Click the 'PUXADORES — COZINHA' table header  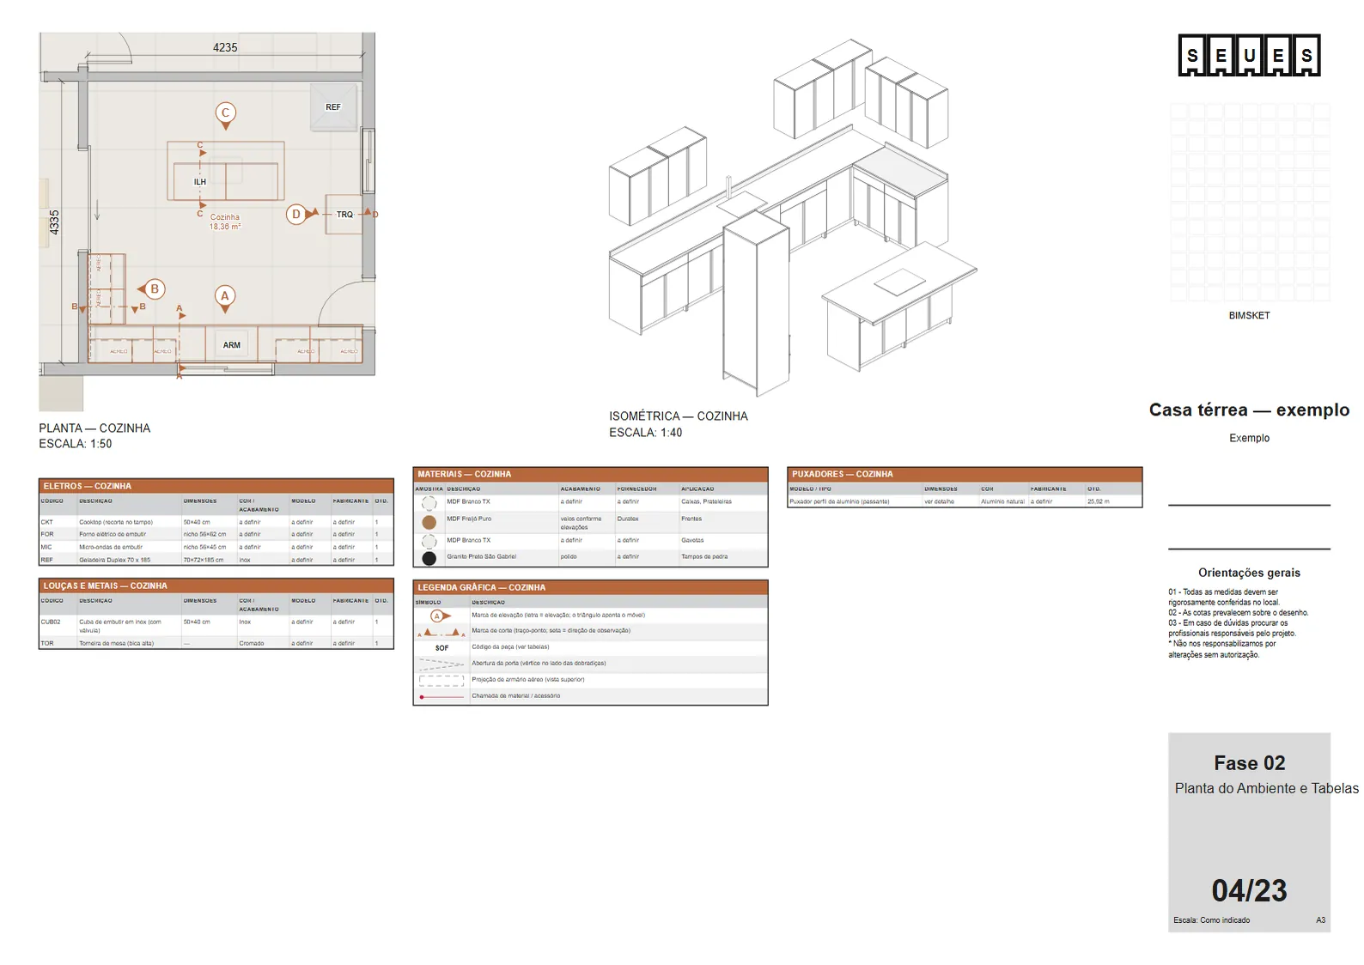point(965,474)
